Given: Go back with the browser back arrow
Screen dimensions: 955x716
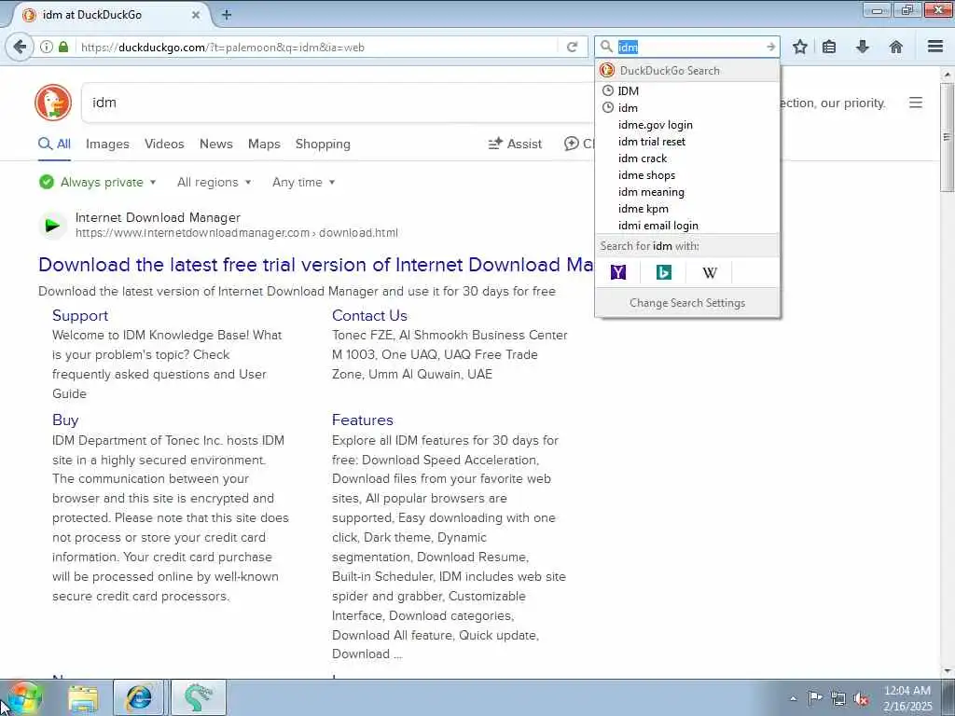Looking at the screenshot, I should pos(20,47).
